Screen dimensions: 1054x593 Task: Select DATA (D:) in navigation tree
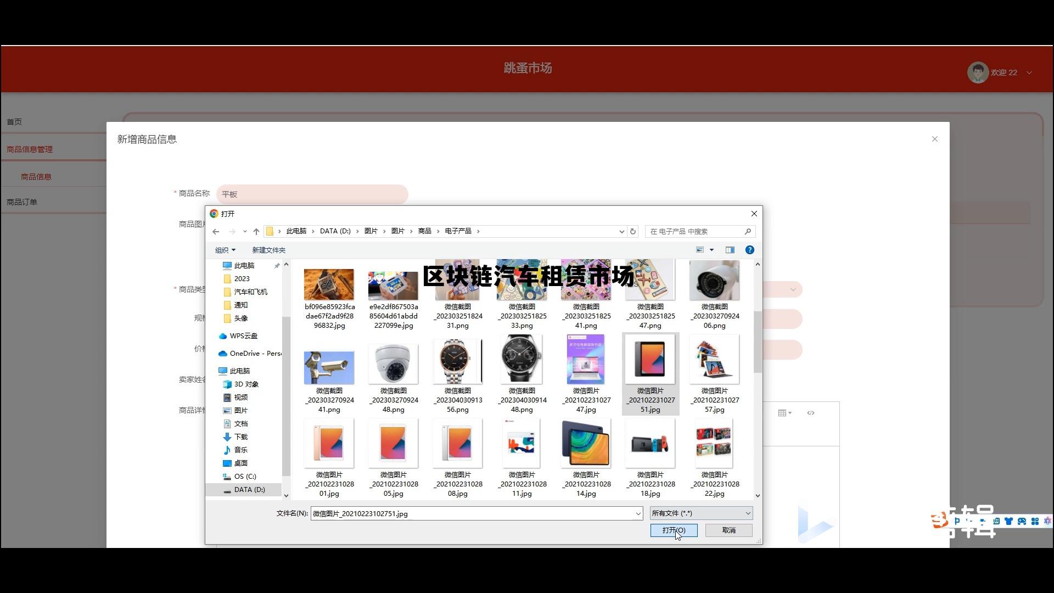pyautogui.click(x=249, y=490)
